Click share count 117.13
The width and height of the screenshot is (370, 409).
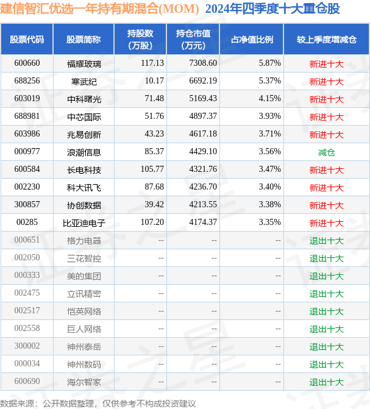152,63
